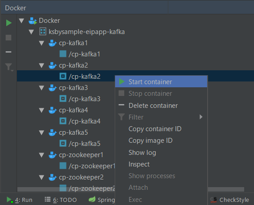254x205 pixels.
Task: Click the Docker panel title
Action: click(x=16, y=8)
